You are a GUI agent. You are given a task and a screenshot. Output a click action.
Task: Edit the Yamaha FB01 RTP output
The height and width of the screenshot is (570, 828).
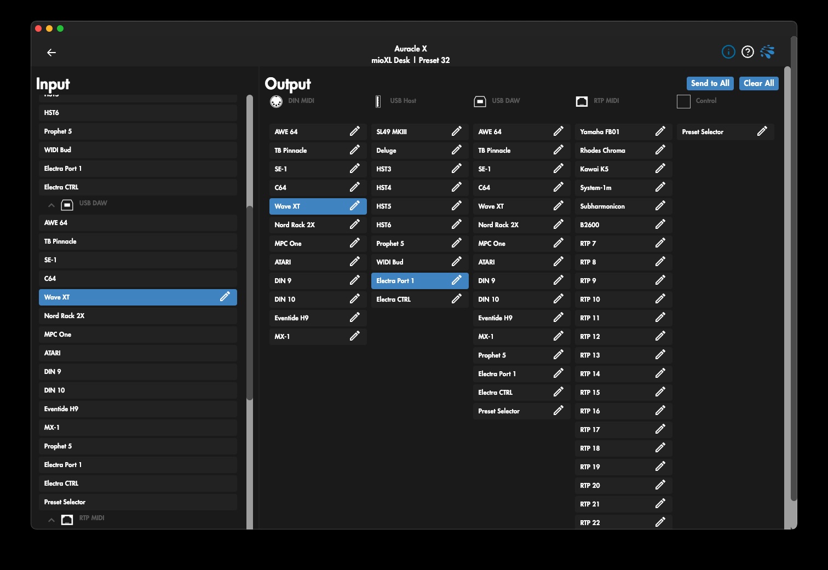click(660, 131)
